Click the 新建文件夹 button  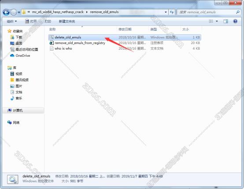(x=67, y=21)
